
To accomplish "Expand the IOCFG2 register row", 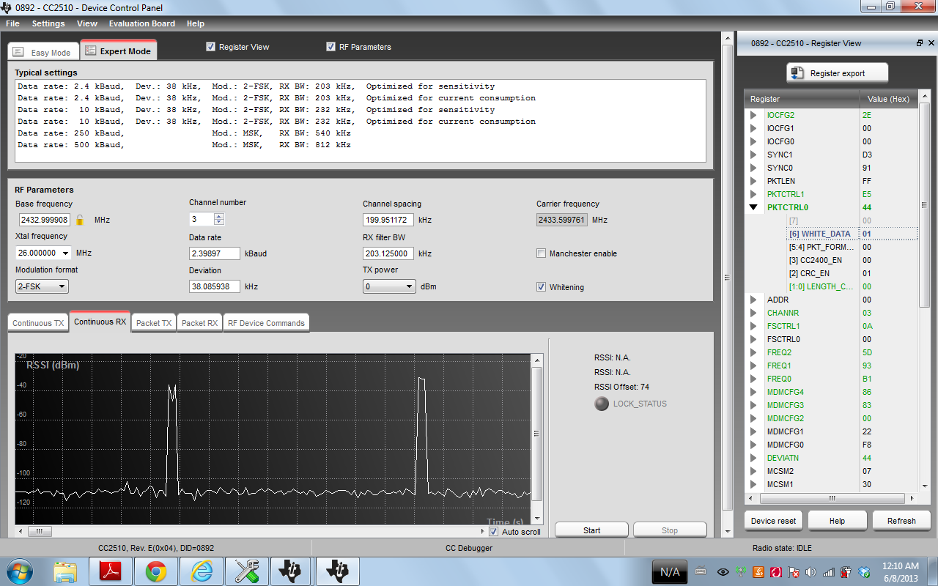I will pyautogui.click(x=753, y=115).
